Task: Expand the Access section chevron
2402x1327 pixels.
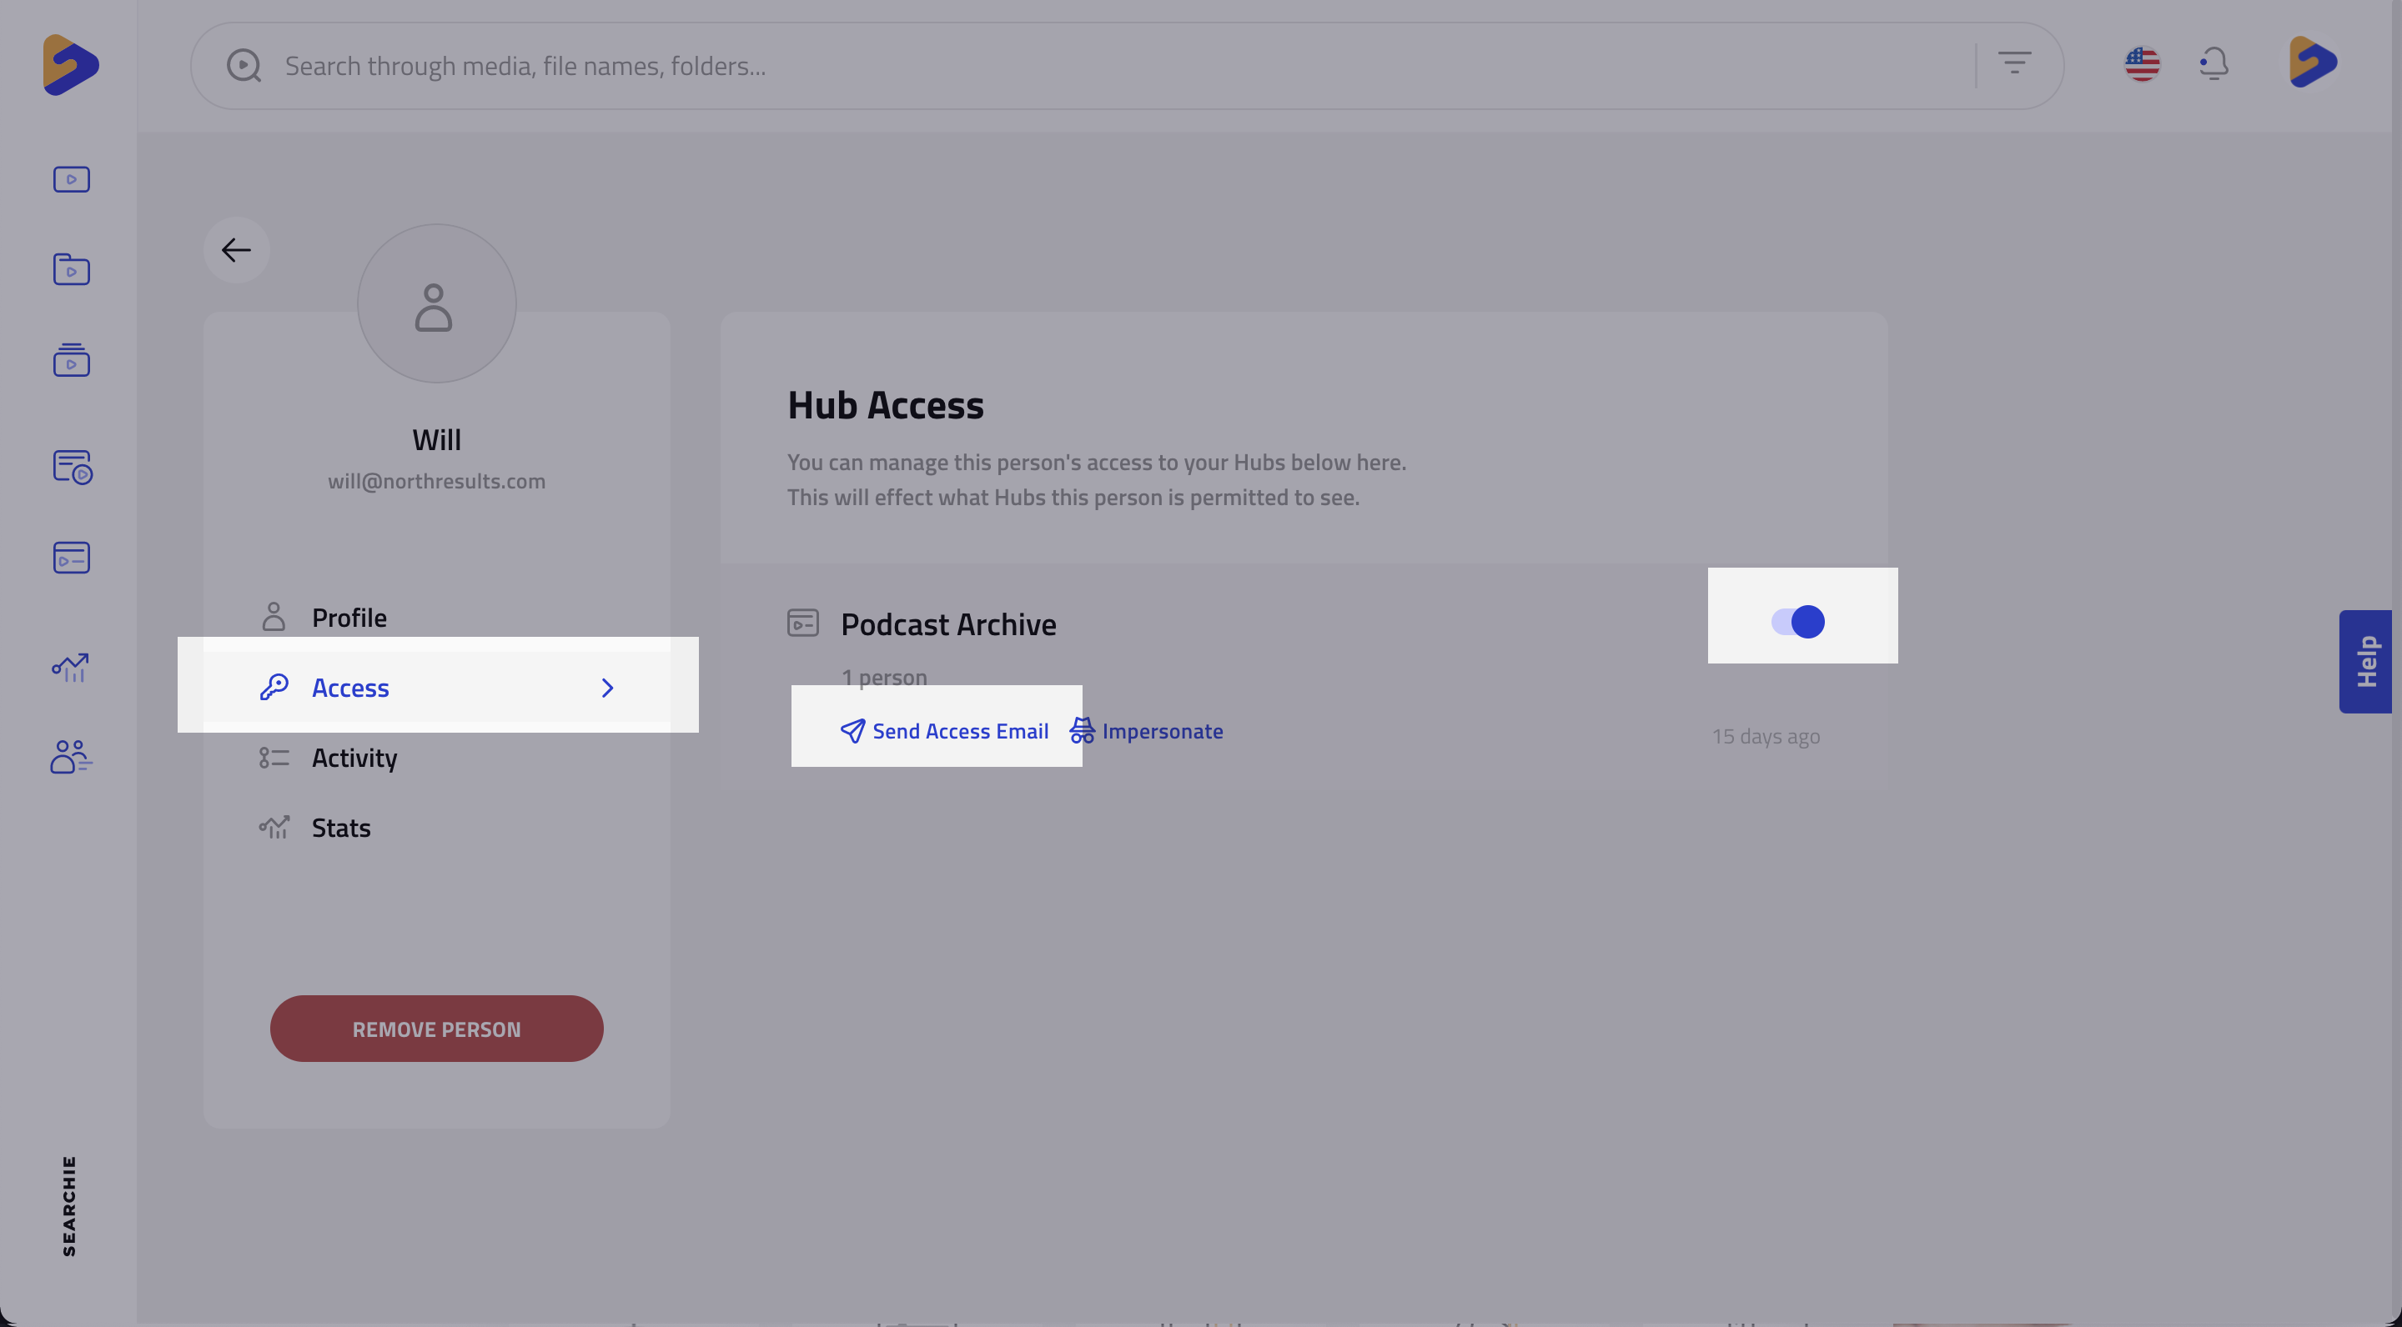Action: [607, 688]
